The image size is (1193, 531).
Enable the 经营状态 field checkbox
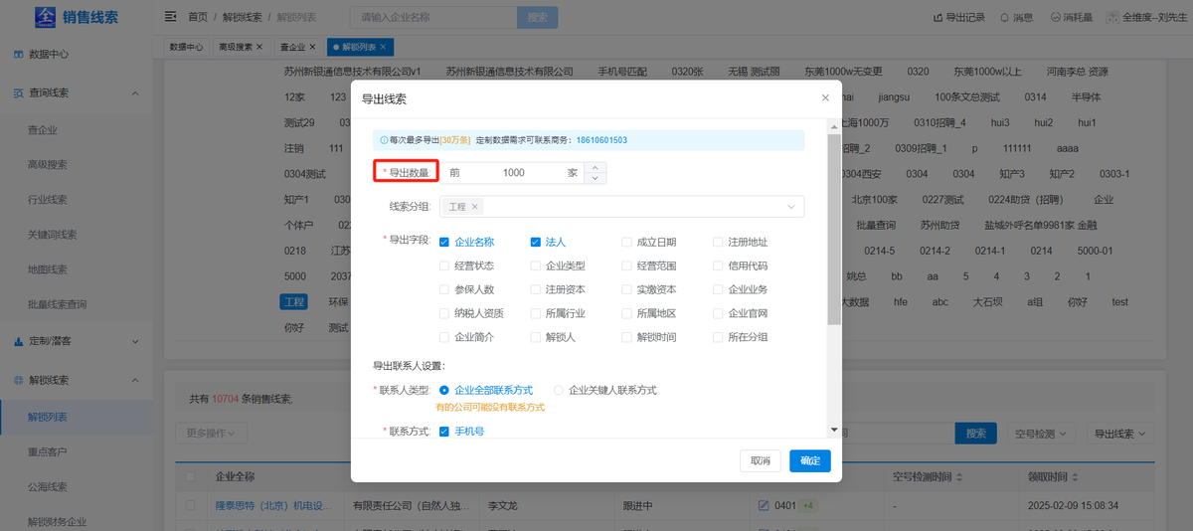coord(444,265)
